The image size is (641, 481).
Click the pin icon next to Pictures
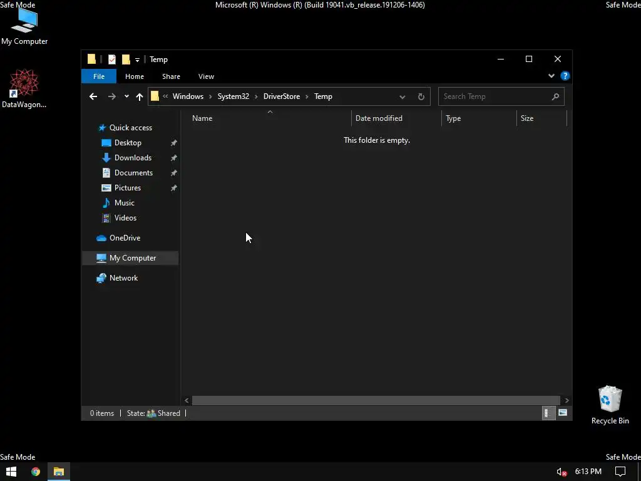(173, 188)
